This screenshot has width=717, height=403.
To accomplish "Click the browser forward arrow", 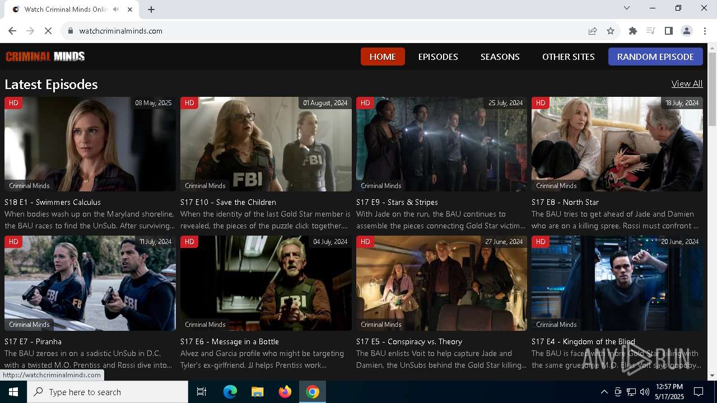I will click(x=30, y=31).
